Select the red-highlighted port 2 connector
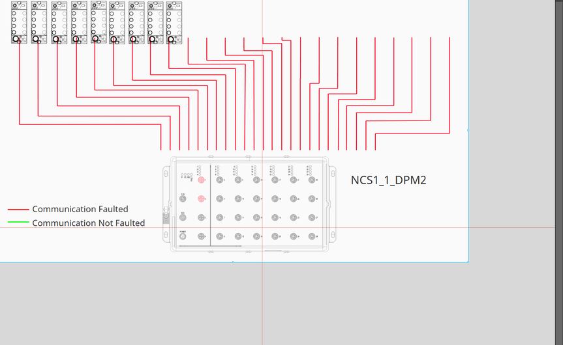Image resolution: width=563 pixels, height=345 pixels. [x=202, y=199]
